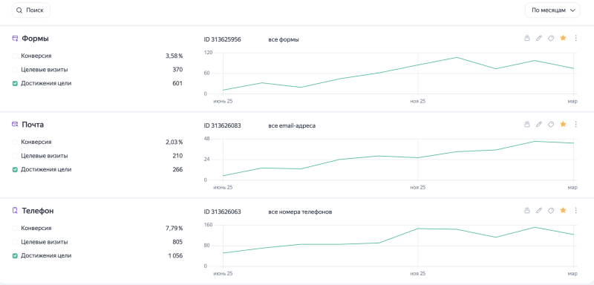Enable Целевые визиты checkbox under Телефон
Viewport: 594px width, 285px height.
[15, 242]
